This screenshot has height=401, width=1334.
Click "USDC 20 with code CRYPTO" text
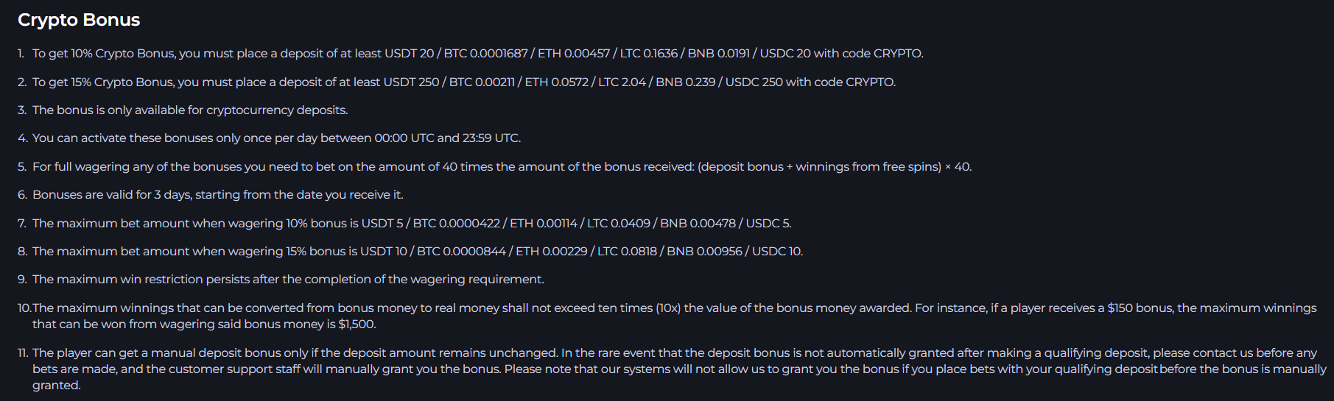840,54
